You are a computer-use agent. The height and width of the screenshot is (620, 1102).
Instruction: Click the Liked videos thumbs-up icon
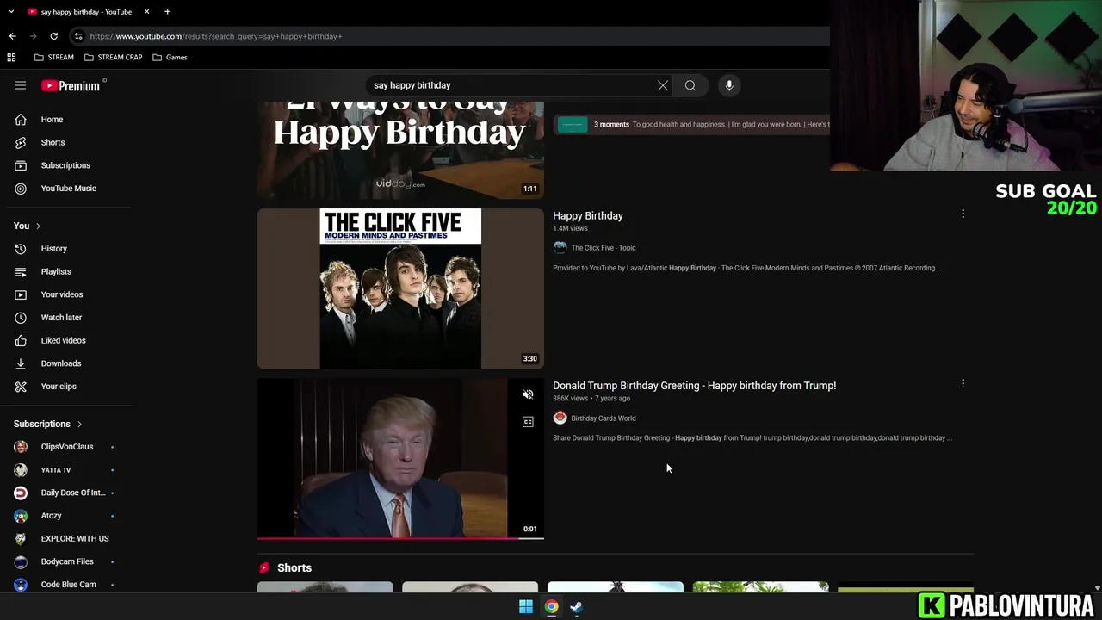[x=21, y=340]
